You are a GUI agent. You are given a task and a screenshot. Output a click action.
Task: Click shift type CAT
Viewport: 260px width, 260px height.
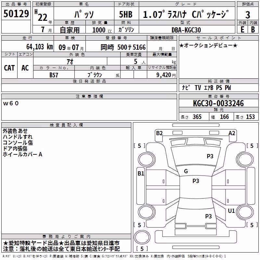click(x=9, y=68)
